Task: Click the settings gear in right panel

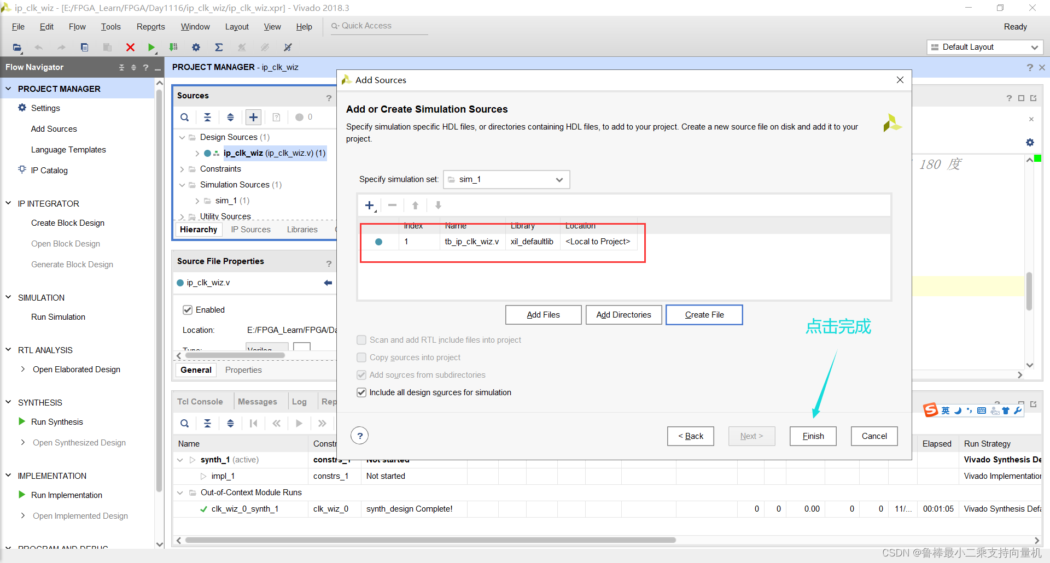Action: pos(1030,142)
